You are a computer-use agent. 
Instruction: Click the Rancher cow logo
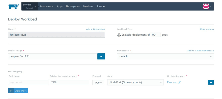[x=14, y=6]
